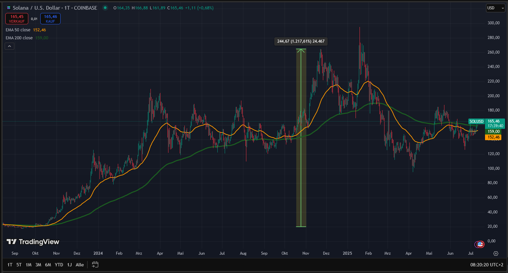The height and width of the screenshot is (273, 508).
Task: Click the red VERKAUF 165,45 button
Action: [x=17, y=19]
